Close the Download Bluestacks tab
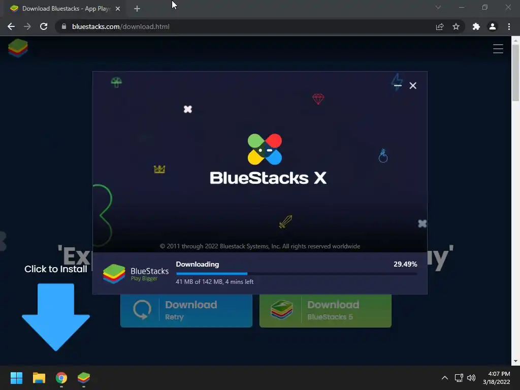The width and height of the screenshot is (520, 390). [118, 9]
